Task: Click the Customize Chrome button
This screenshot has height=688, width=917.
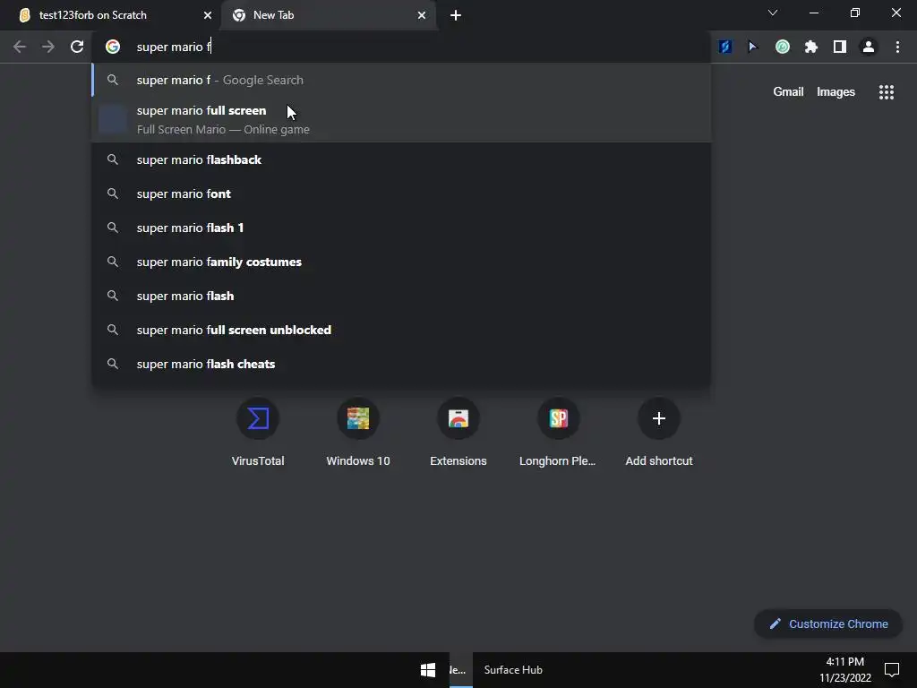Action: point(828,623)
